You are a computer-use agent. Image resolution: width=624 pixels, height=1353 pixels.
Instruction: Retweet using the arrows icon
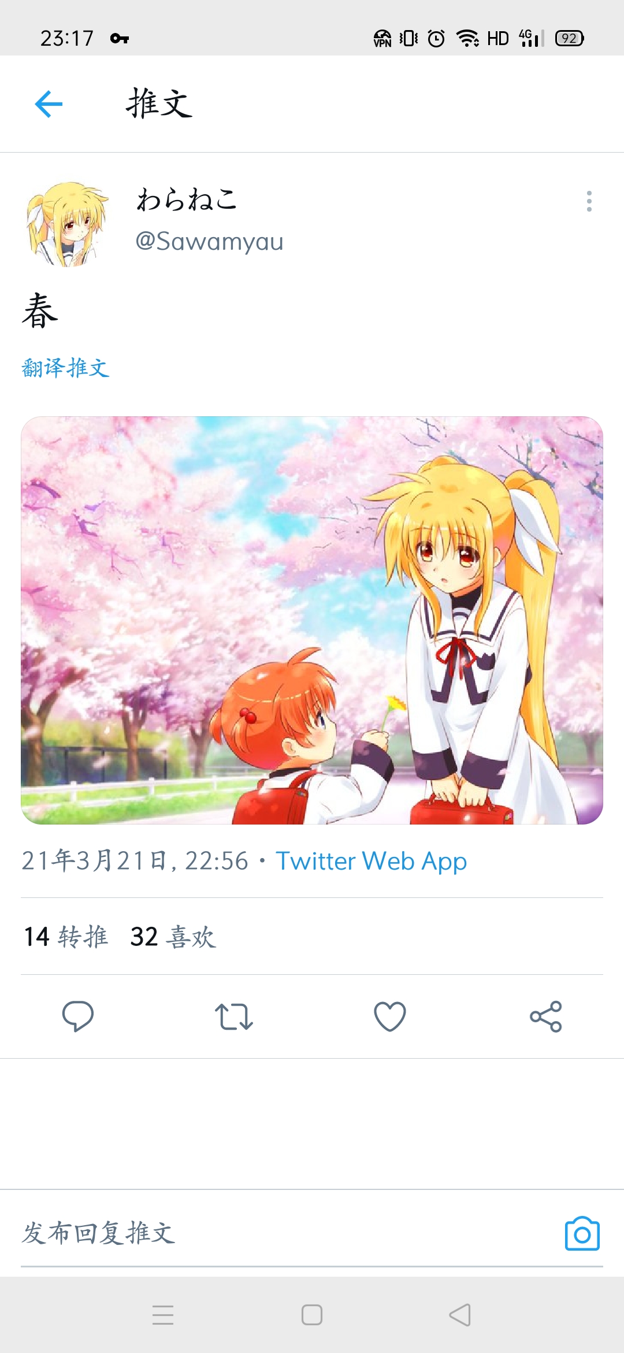(x=234, y=1016)
